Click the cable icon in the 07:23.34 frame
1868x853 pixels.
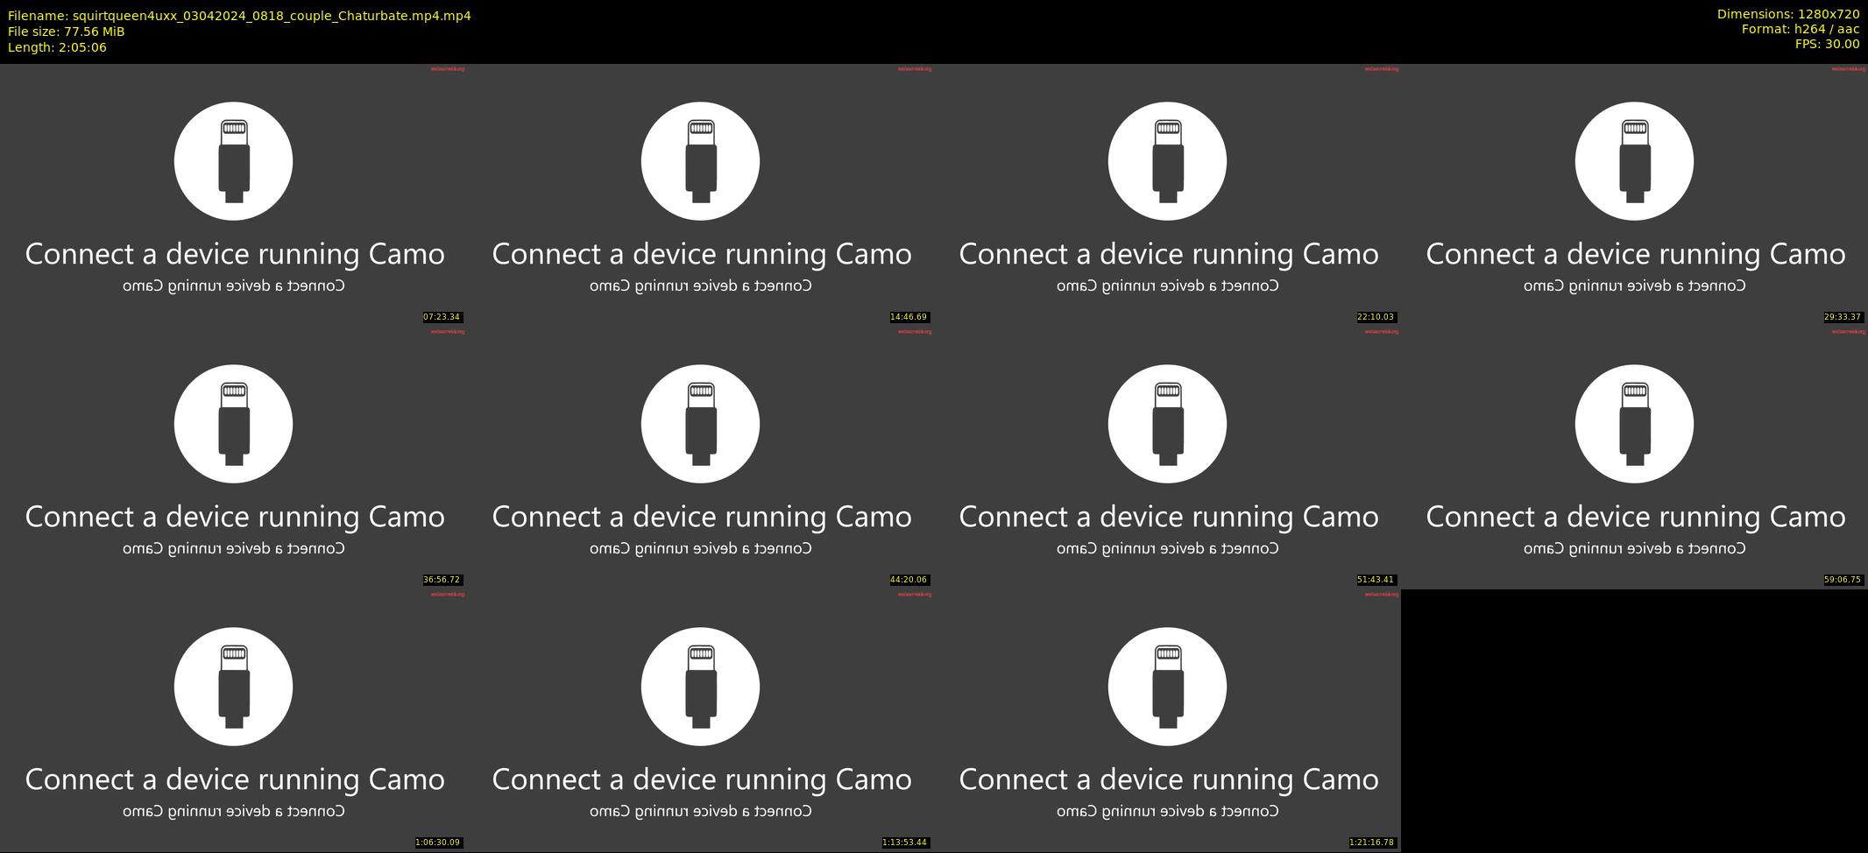[x=233, y=161]
